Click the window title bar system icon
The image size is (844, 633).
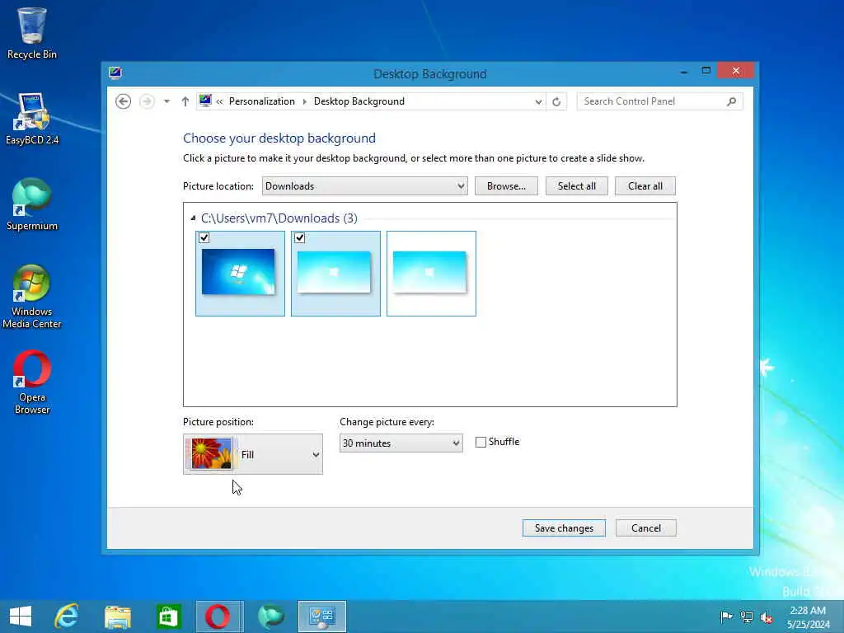pyautogui.click(x=115, y=73)
